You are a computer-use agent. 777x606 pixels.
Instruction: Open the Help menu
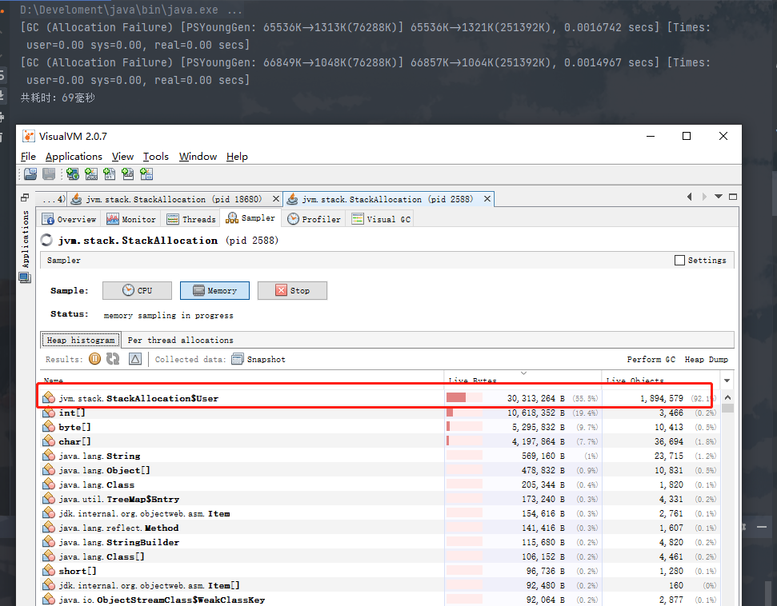tap(237, 157)
